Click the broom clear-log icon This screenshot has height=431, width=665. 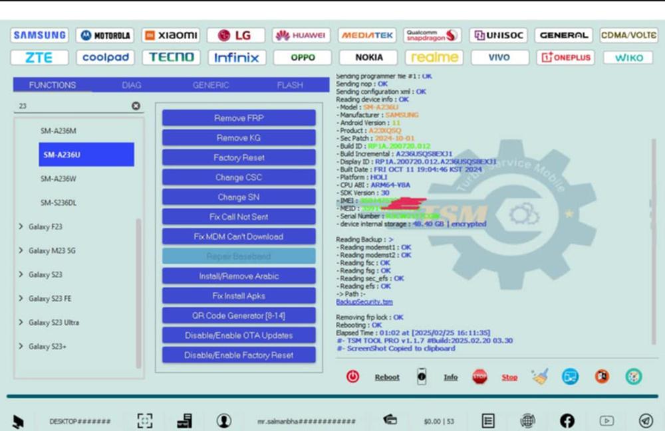click(x=539, y=377)
